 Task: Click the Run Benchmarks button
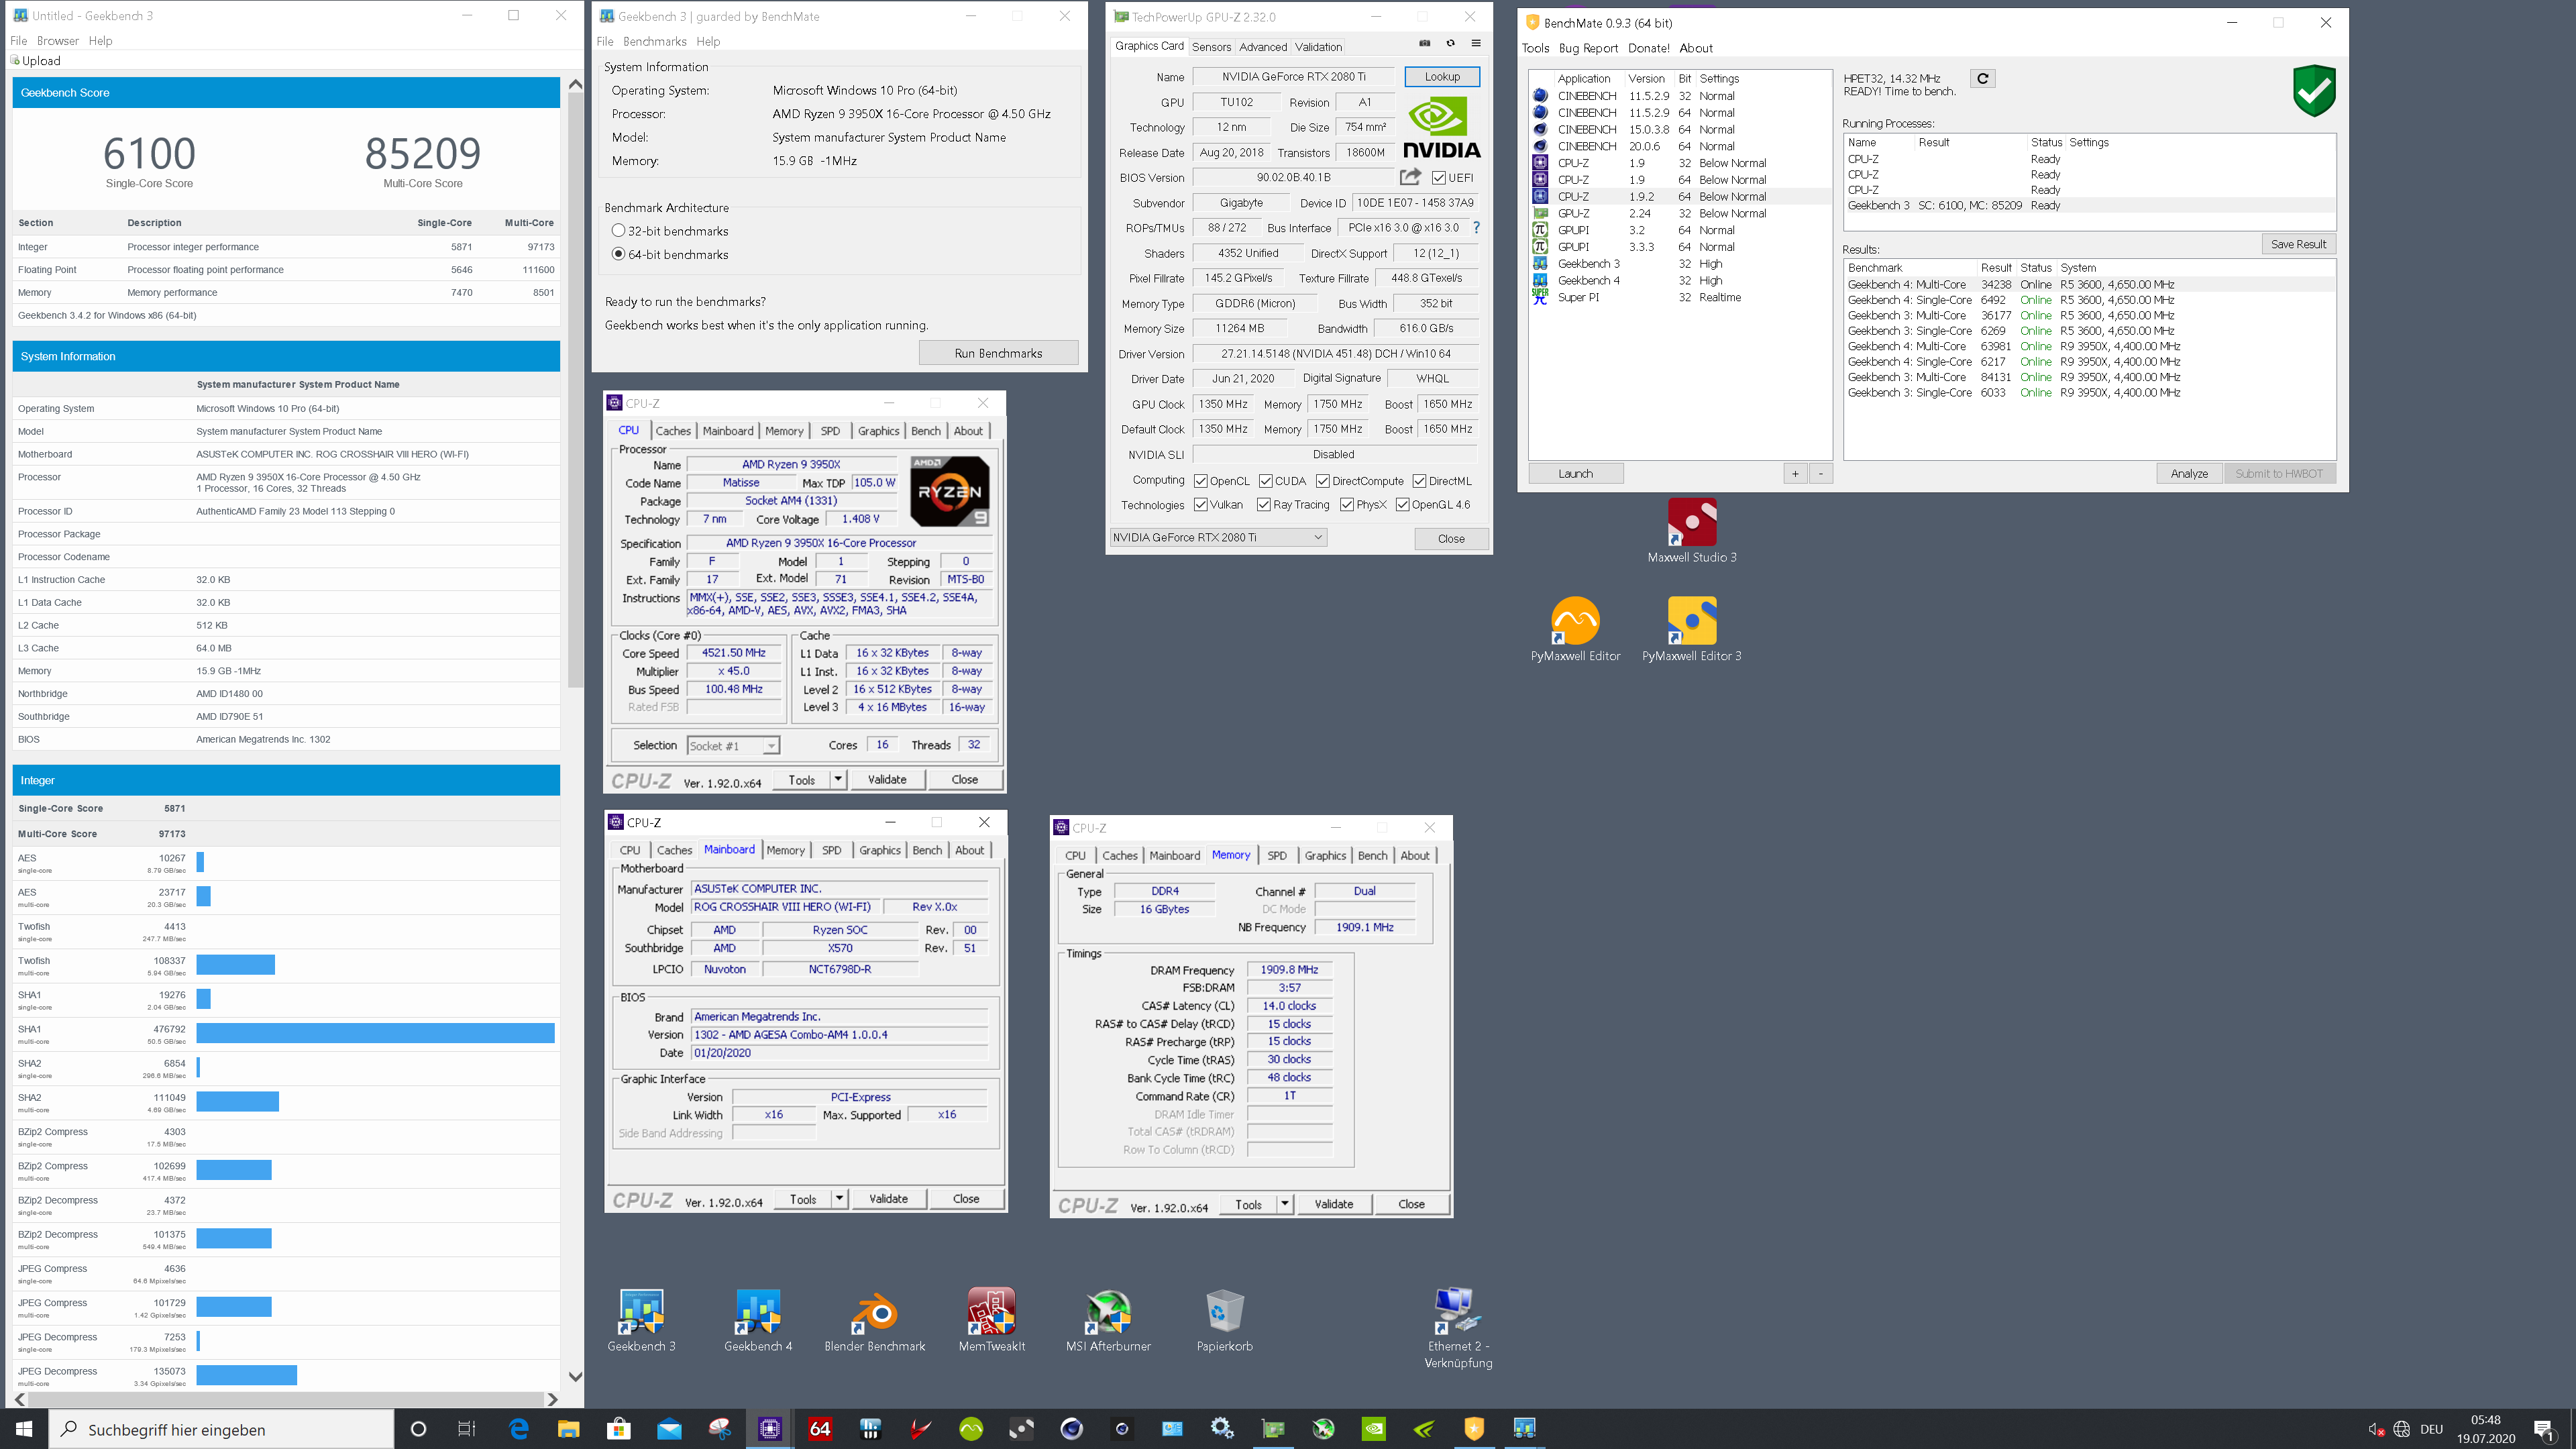(998, 353)
